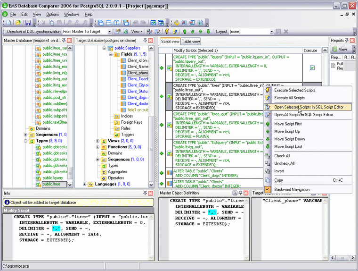
Task: Switch to the Script view tab
Action: tap(170, 42)
